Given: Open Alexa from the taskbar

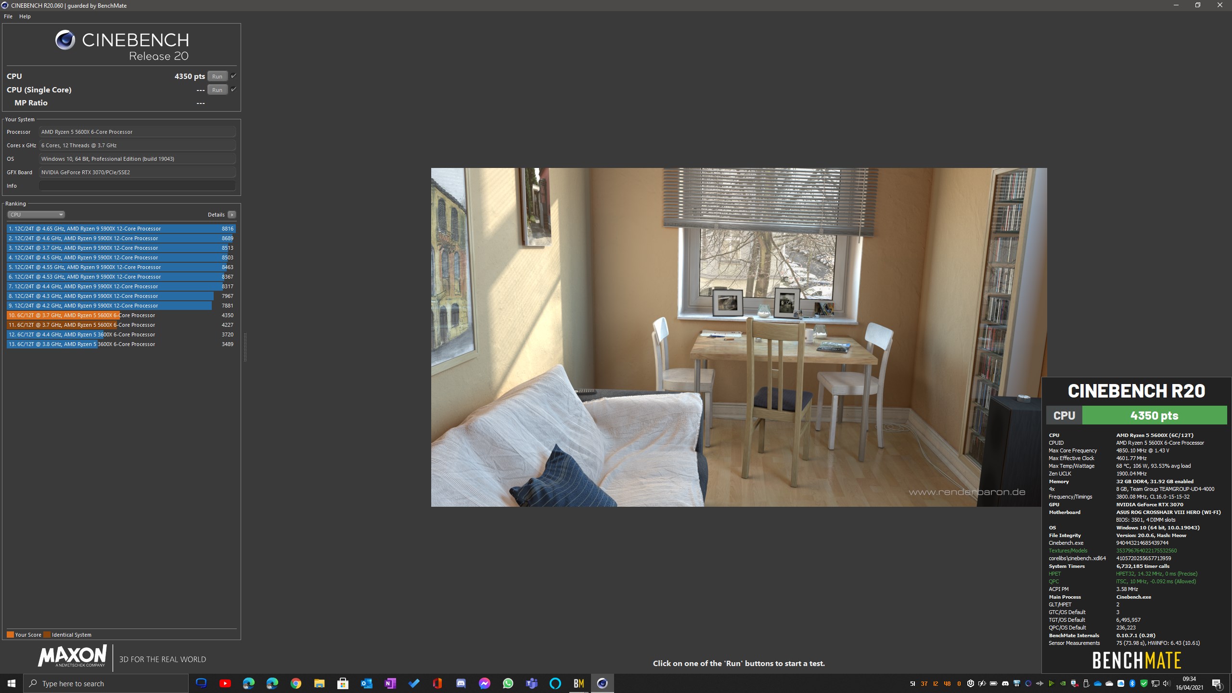Looking at the screenshot, I should tap(555, 683).
